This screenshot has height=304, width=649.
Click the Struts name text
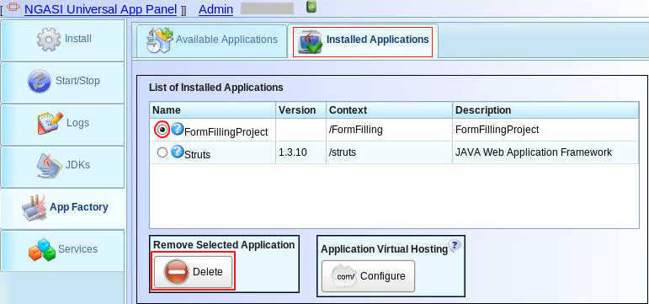(198, 155)
